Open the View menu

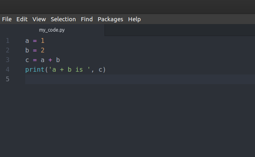(39, 19)
